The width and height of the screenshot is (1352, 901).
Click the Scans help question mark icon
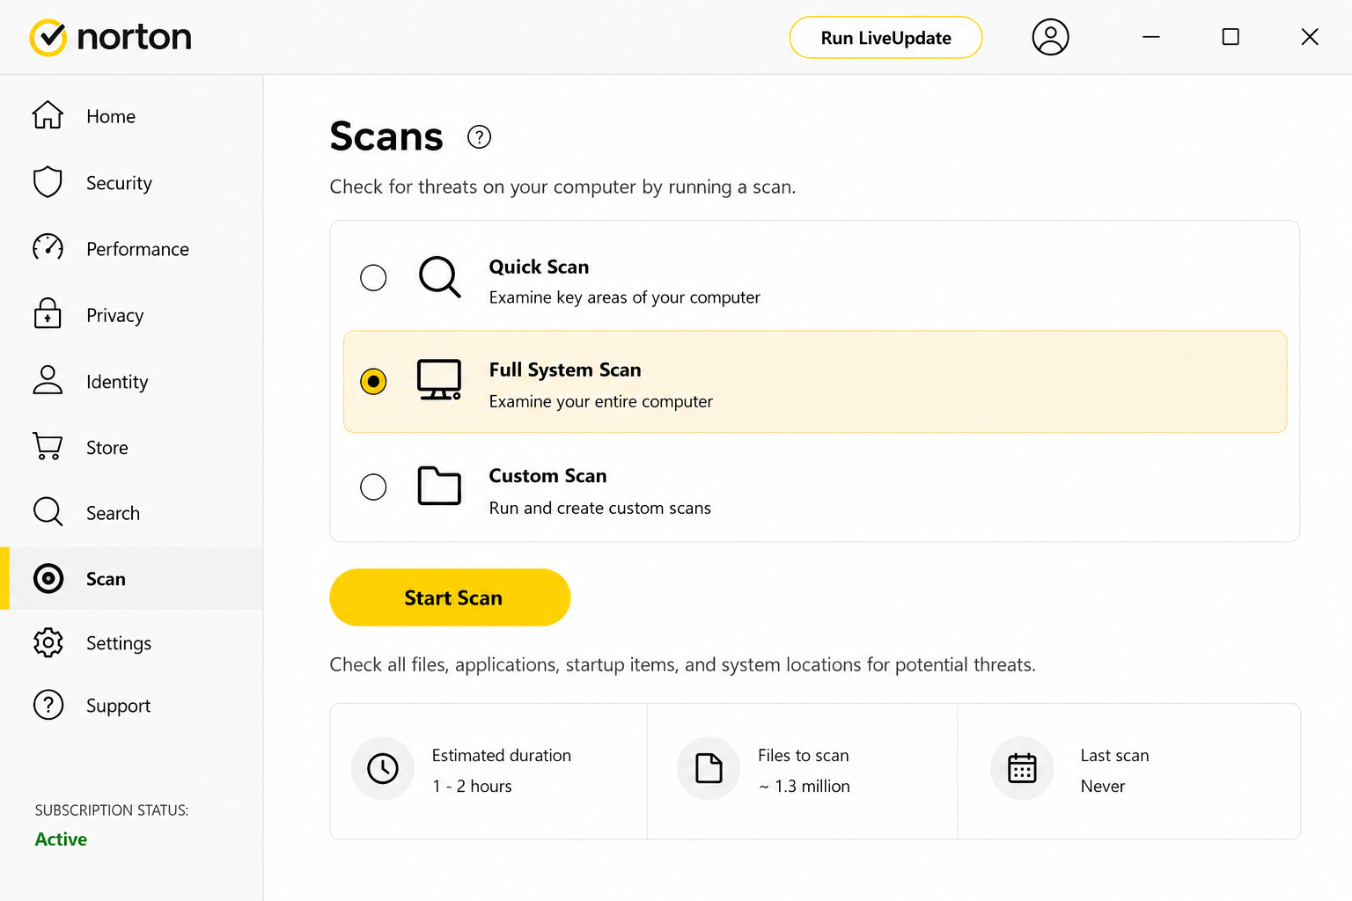tap(479, 137)
